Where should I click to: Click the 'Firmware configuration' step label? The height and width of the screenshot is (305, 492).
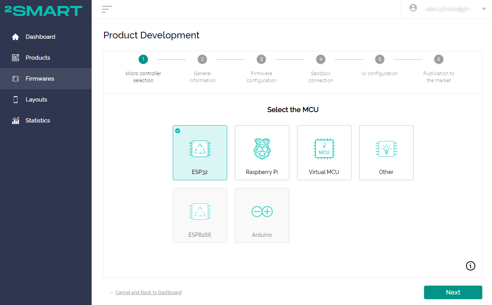click(x=261, y=77)
